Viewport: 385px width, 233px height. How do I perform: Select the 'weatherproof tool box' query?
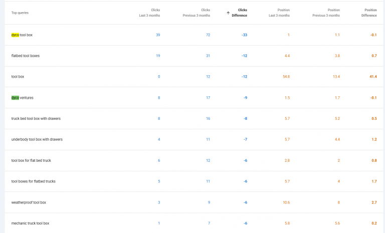coord(29,202)
